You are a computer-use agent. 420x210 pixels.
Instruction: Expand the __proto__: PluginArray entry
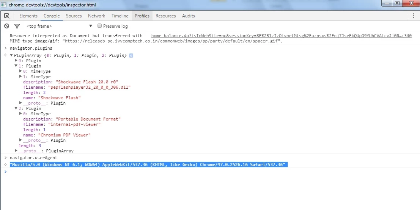16,151
